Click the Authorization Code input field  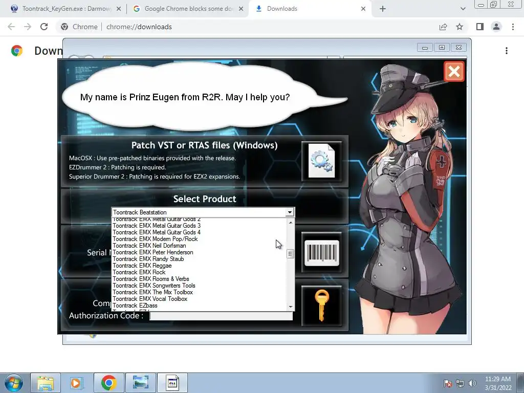pos(221,316)
